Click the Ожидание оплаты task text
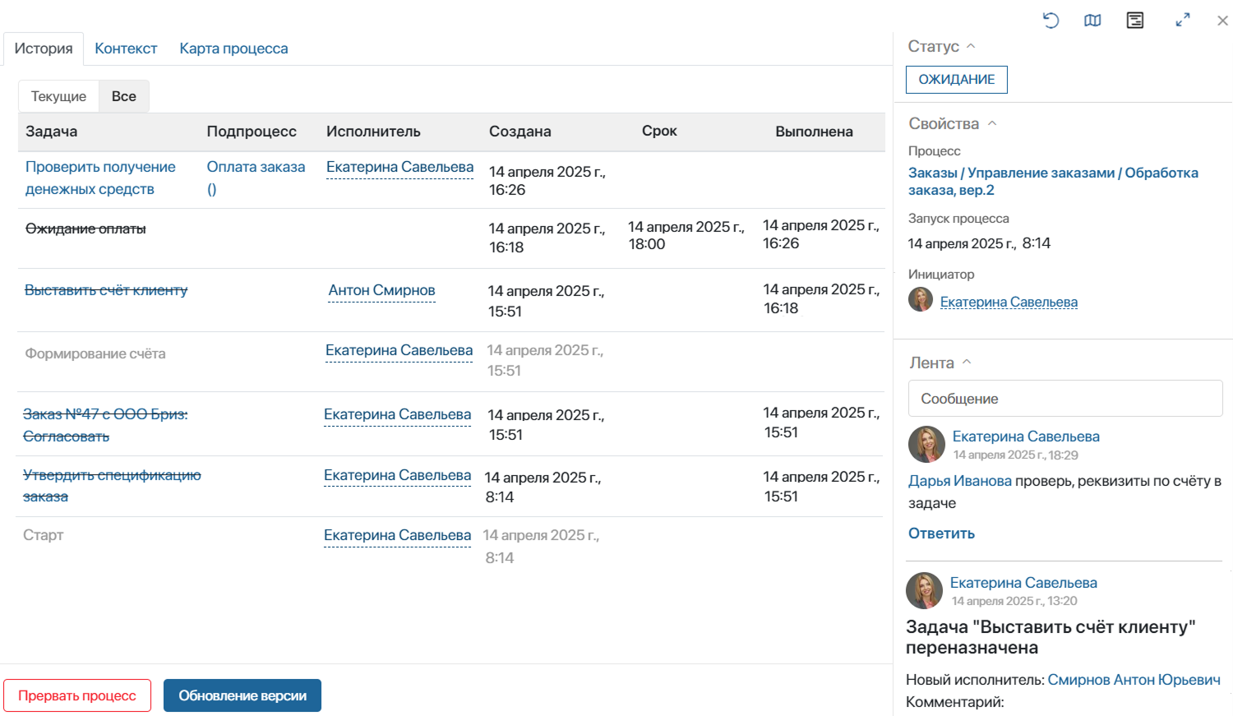The image size is (1233, 716). tap(85, 229)
